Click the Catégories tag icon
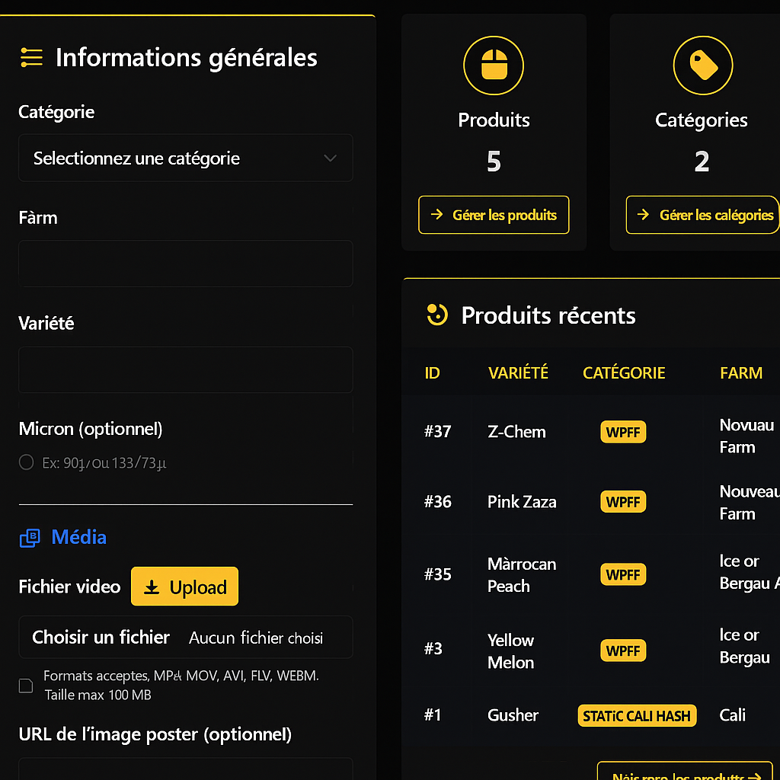The image size is (780, 780). coord(703,66)
